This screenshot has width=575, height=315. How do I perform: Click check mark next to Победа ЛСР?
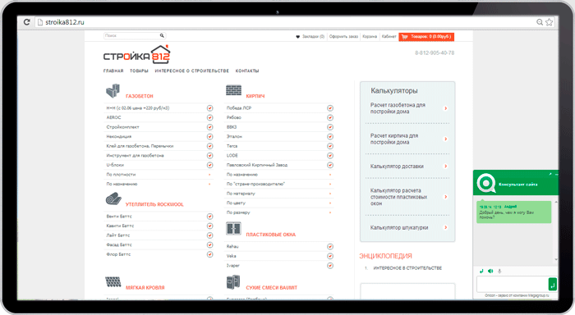pyautogui.click(x=330, y=108)
